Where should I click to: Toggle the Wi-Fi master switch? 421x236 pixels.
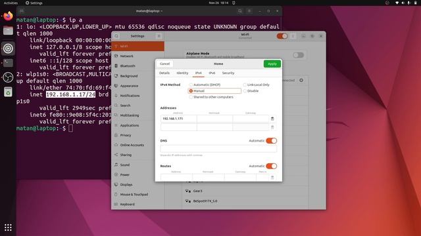(x=282, y=36)
